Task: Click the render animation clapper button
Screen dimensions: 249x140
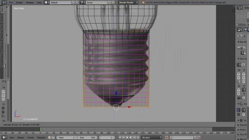Action: (x=241, y=48)
